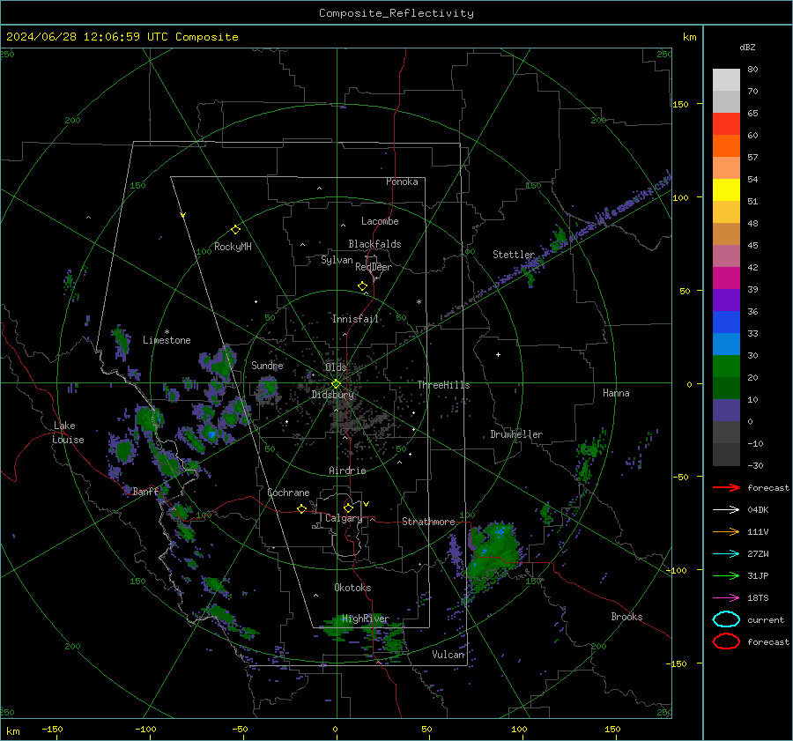Click the RockyMH label
This screenshot has width=793, height=741.
(x=233, y=247)
